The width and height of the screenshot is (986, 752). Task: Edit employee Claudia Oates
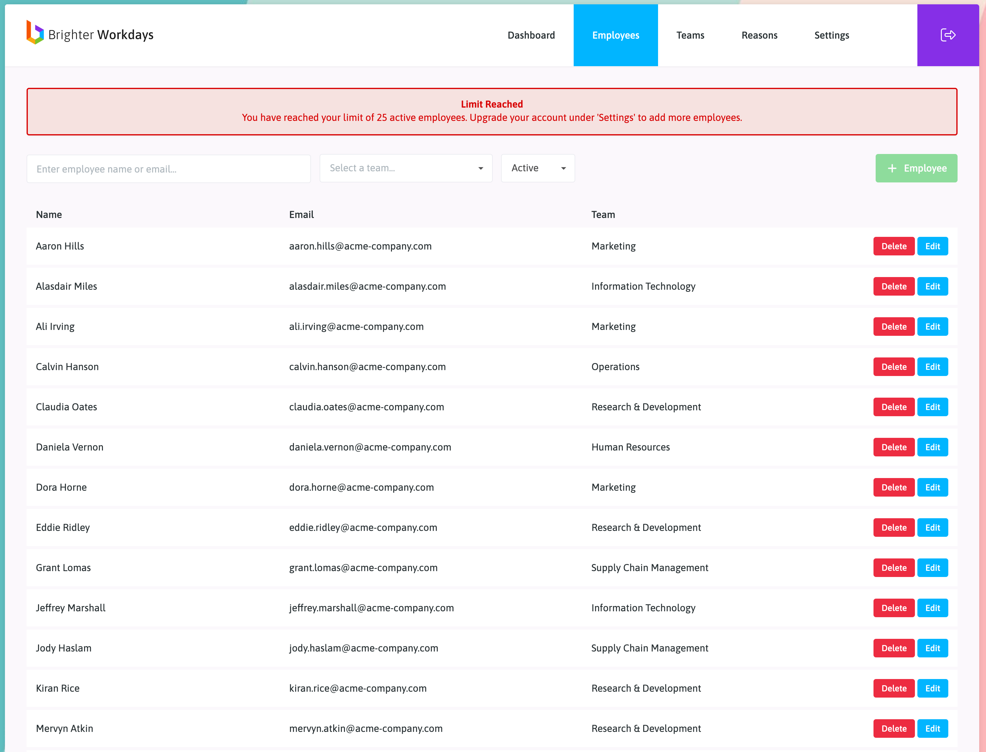point(932,407)
